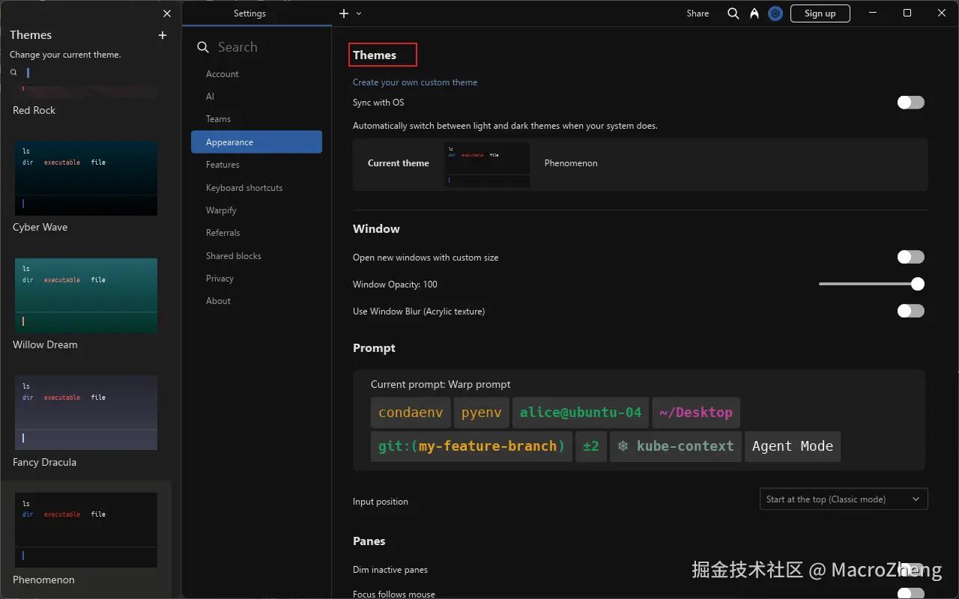Click the Warp AI icon in title bar
The height and width of the screenshot is (599, 959).
(x=754, y=13)
